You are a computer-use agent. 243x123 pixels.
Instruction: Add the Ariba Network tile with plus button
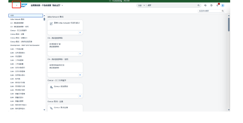coord(80,32)
